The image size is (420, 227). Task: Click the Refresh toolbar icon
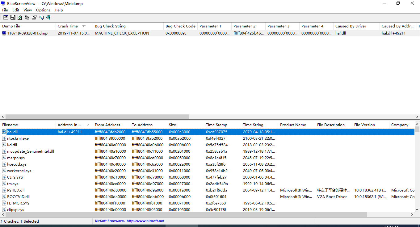(x=20, y=17)
